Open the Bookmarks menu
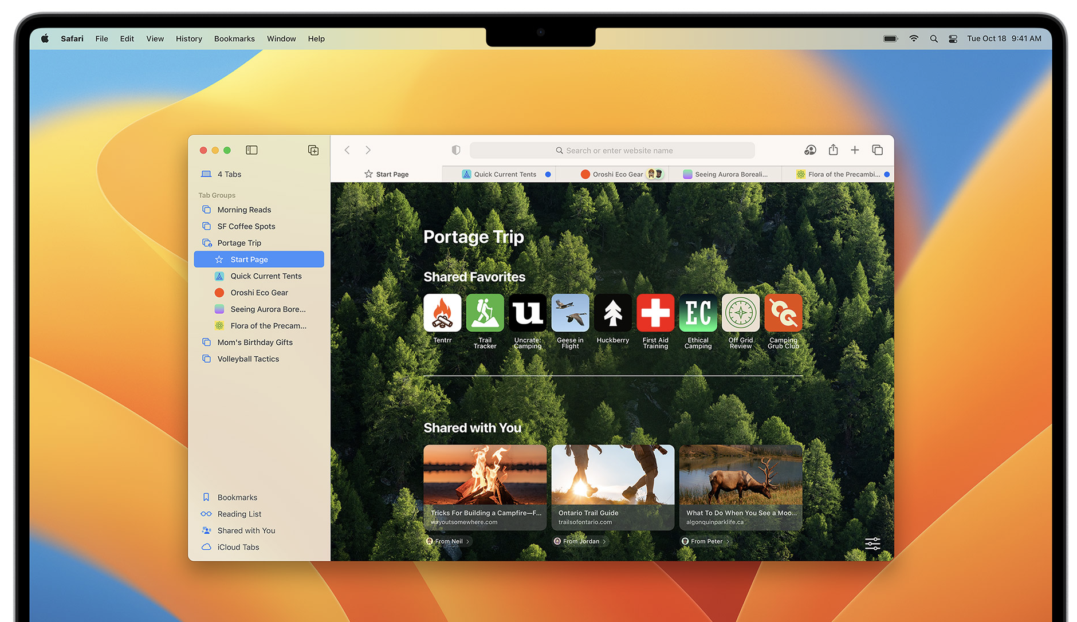This screenshot has height=622, width=1077. [x=234, y=39]
